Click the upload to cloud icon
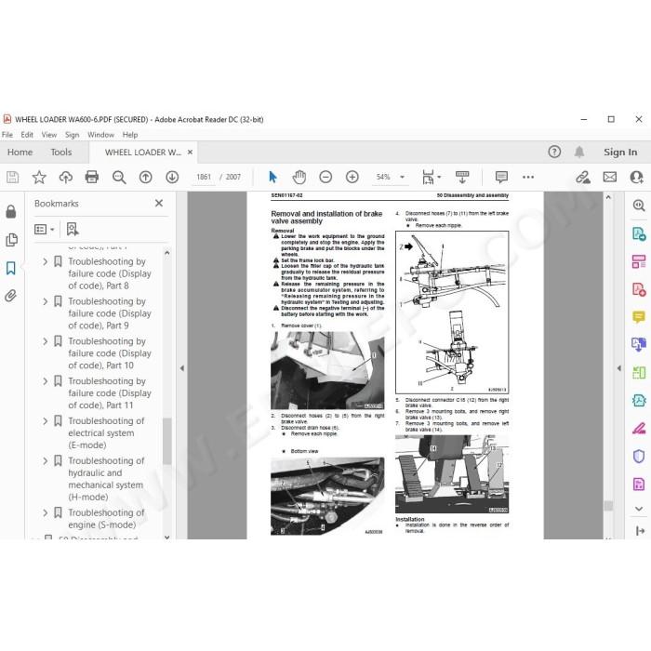 click(x=66, y=178)
